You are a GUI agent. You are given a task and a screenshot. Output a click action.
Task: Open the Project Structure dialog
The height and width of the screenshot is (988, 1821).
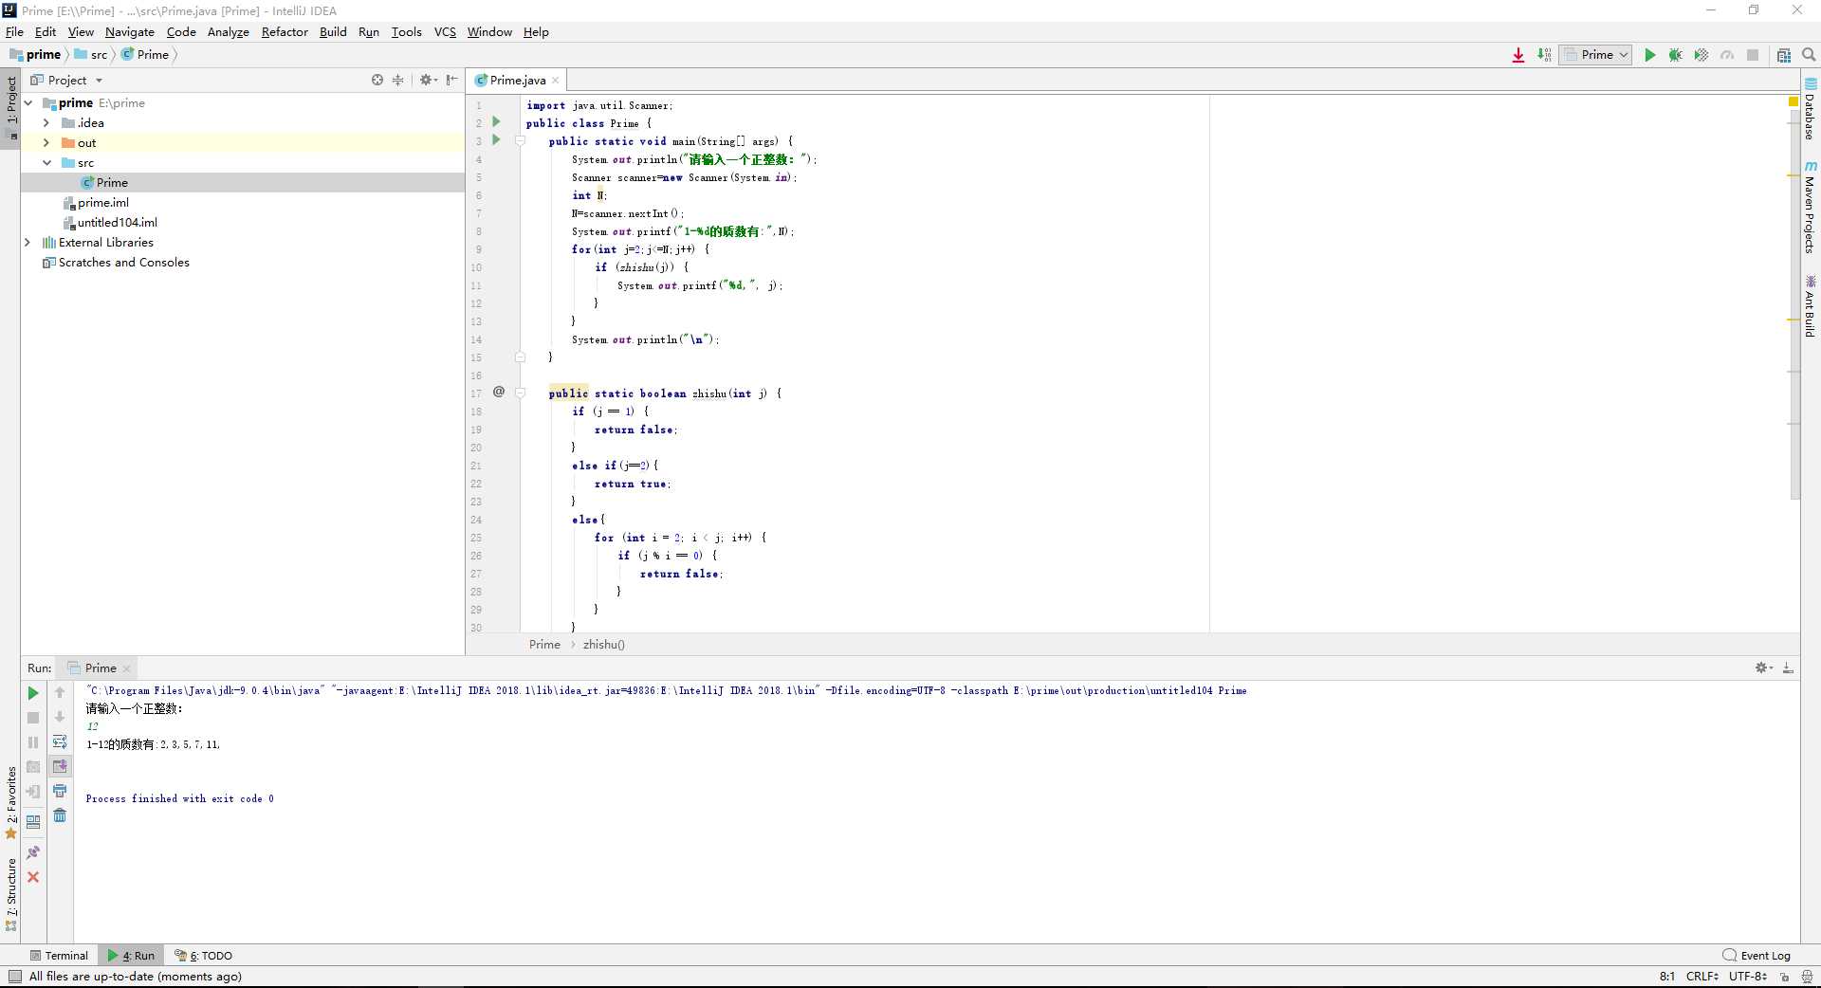coord(1783,55)
